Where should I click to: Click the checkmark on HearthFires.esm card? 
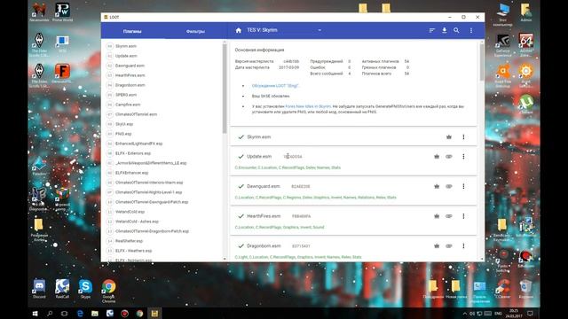pos(241,216)
